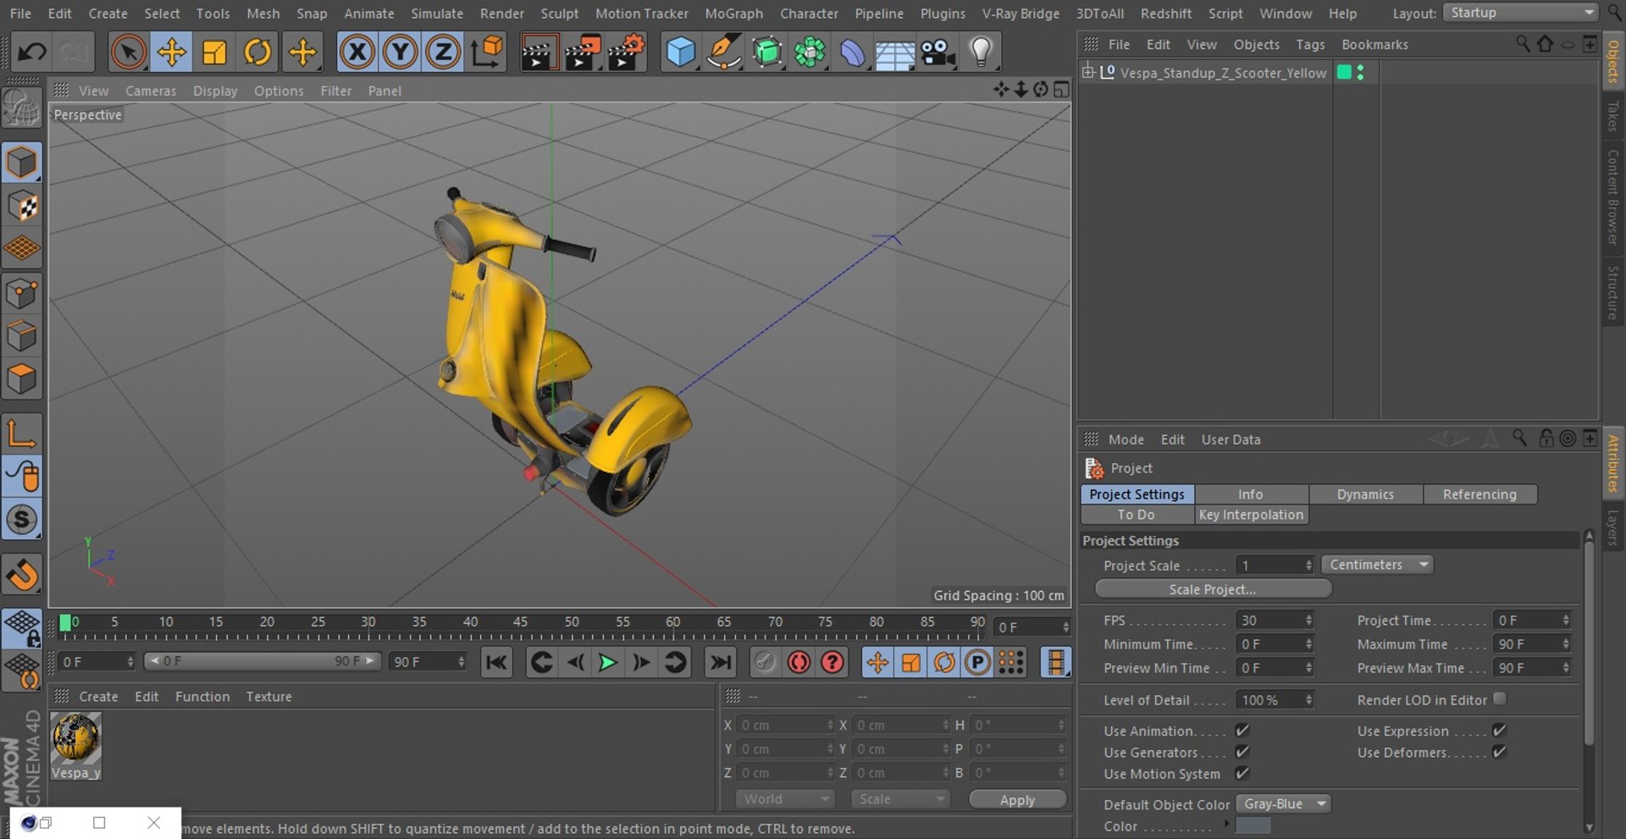Click the Coordinate System icon

(x=488, y=52)
